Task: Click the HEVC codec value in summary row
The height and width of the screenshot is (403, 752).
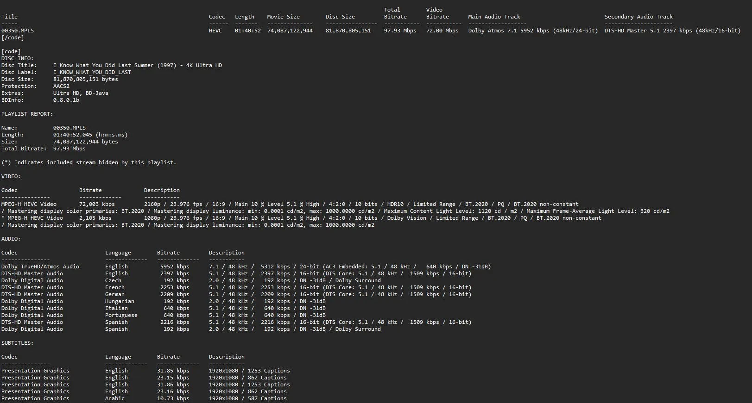Action: coord(215,31)
